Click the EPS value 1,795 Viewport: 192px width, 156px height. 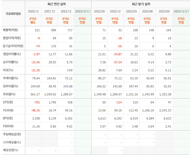(52, 102)
